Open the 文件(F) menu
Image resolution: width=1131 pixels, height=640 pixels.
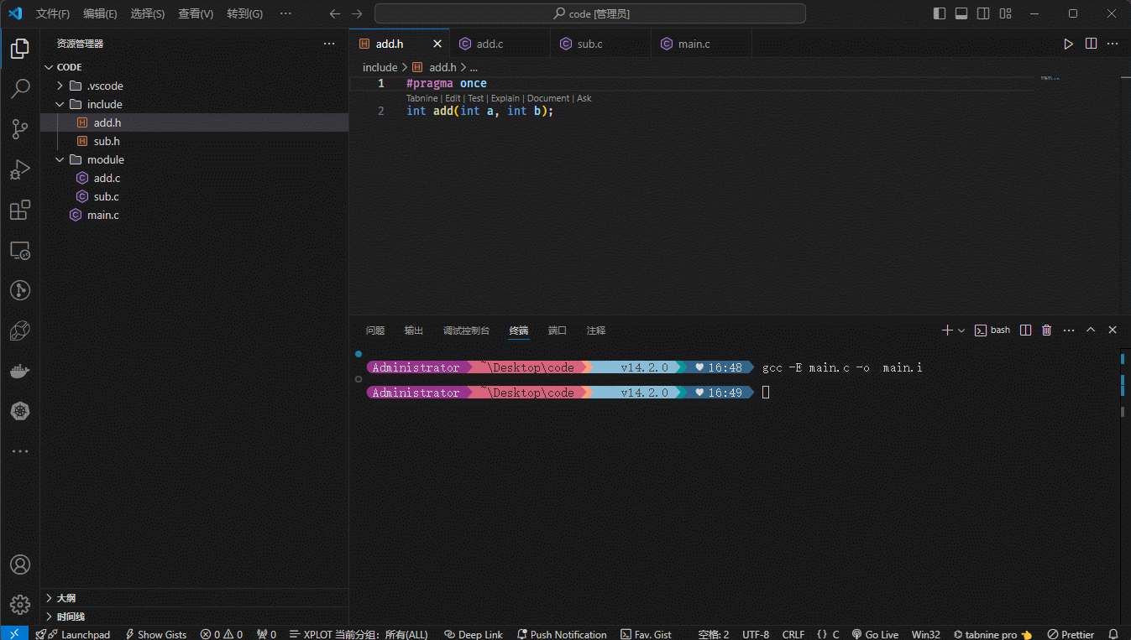click(x=53, y=14)
